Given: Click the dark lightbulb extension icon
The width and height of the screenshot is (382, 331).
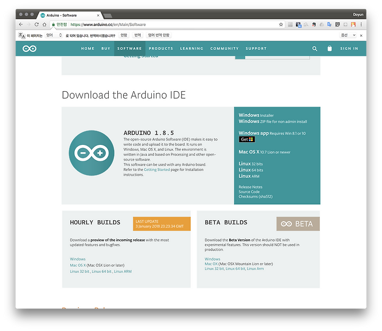Looking at the screenshot, I should coord(337,24).
